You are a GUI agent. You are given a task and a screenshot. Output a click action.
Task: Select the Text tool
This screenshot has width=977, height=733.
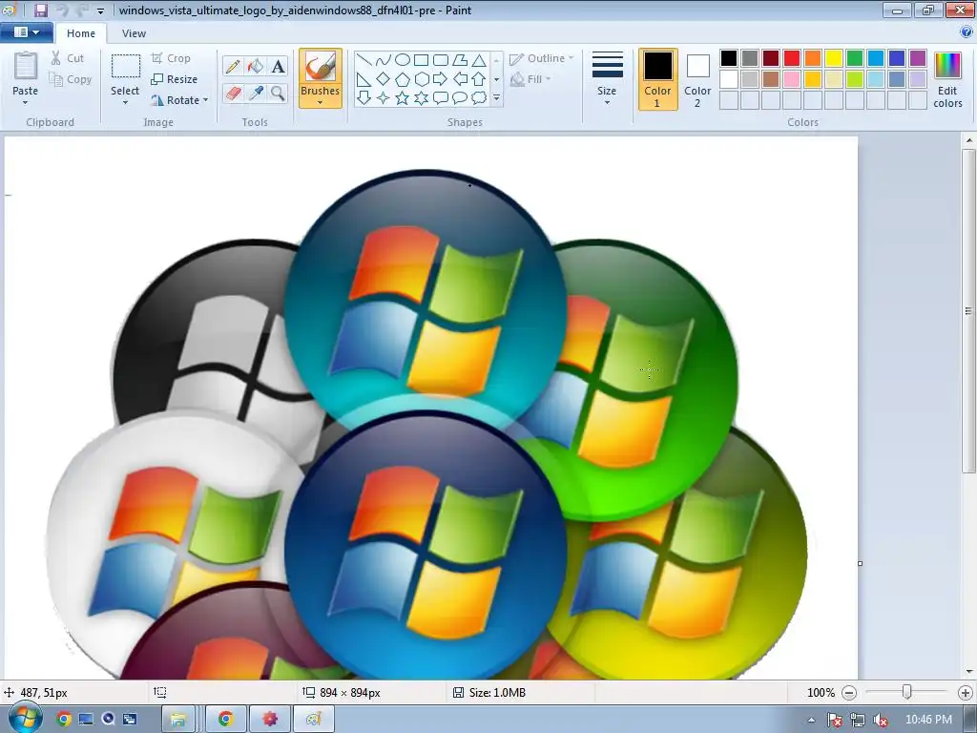click(x=278, y=66)
